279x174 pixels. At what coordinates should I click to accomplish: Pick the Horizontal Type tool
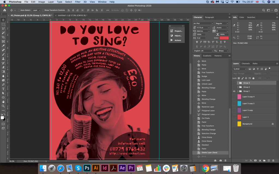(x=3, y=89)
